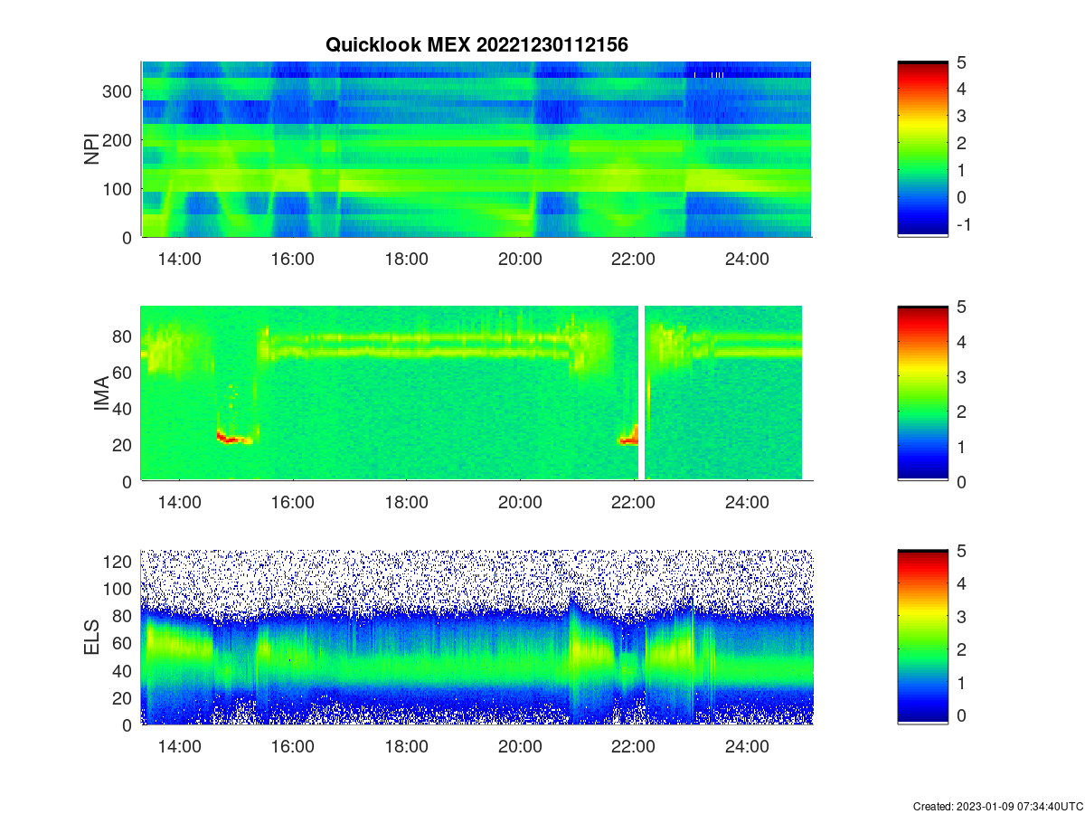Select the "NPI" y-axis label
The width and height of the screenshot is (1085, 814).
(x=91, y=149)
